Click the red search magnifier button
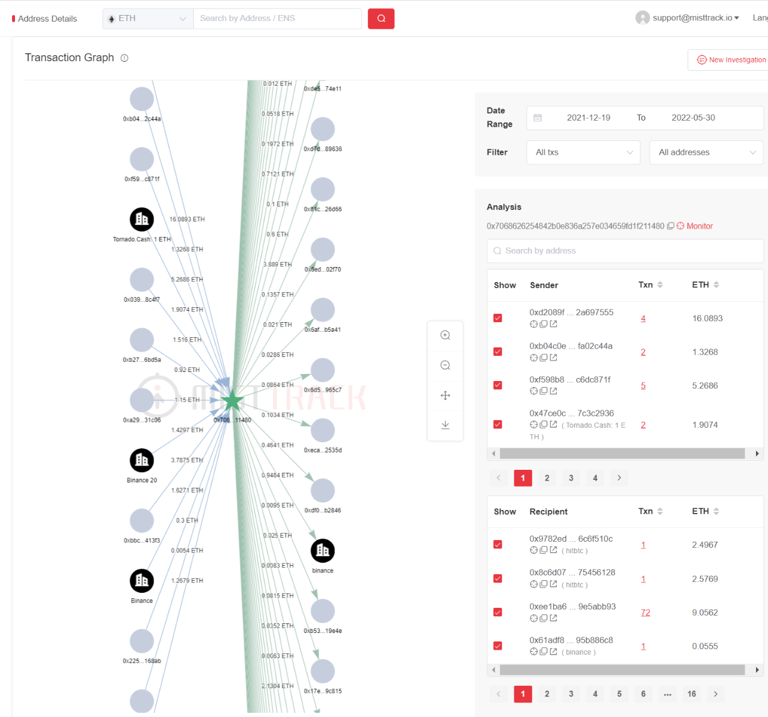This screenshot has height=717, width=768. pos(381,19)
